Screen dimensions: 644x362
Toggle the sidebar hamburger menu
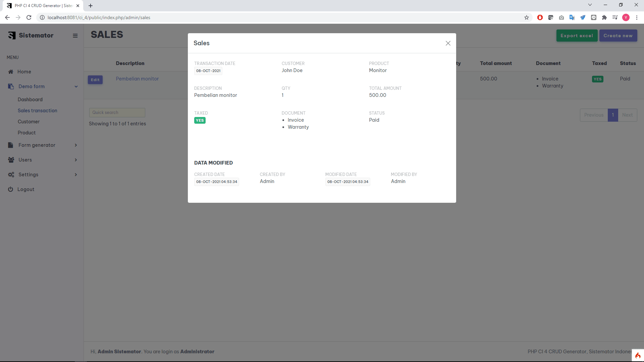click(x=75, y=36)
